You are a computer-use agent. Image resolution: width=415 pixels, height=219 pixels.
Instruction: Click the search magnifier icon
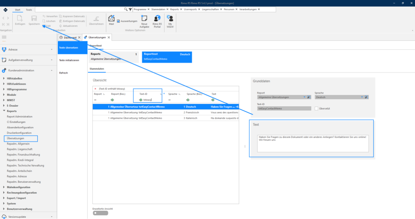[x=126, y=10]
